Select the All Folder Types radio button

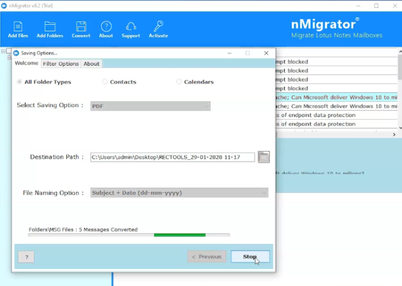pos(19,82)
